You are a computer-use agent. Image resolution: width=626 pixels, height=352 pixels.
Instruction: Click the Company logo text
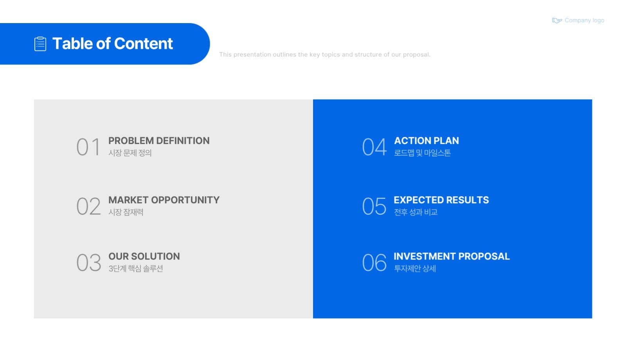click(x=584, y=20)
